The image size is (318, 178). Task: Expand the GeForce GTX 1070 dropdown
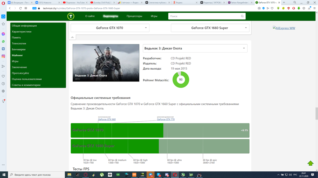tap(110, 28)
